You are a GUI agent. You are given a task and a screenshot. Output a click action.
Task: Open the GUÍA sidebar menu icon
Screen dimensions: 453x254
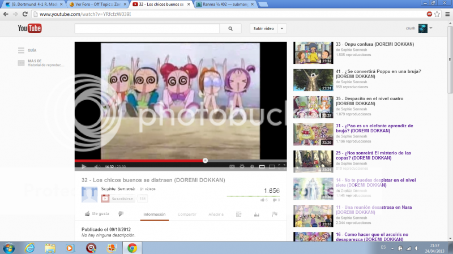(x=21, y=50)
